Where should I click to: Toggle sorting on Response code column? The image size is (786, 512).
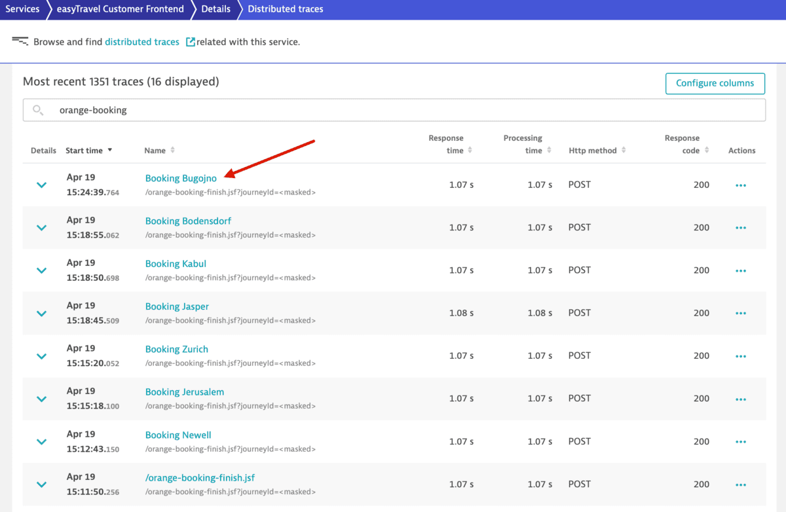[705, 150]
